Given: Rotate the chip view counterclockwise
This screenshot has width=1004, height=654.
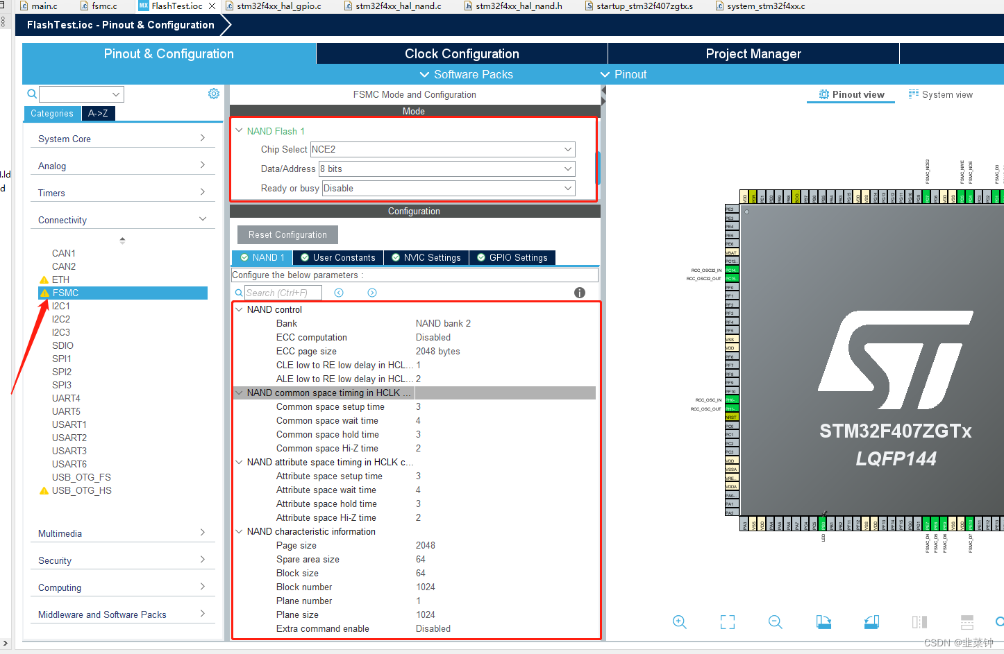Looking at the screenshot, I should pyautogui.click(x=871, y=622).
